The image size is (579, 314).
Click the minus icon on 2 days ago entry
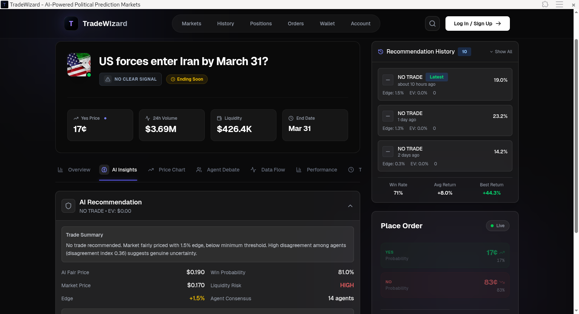(388, 152)
